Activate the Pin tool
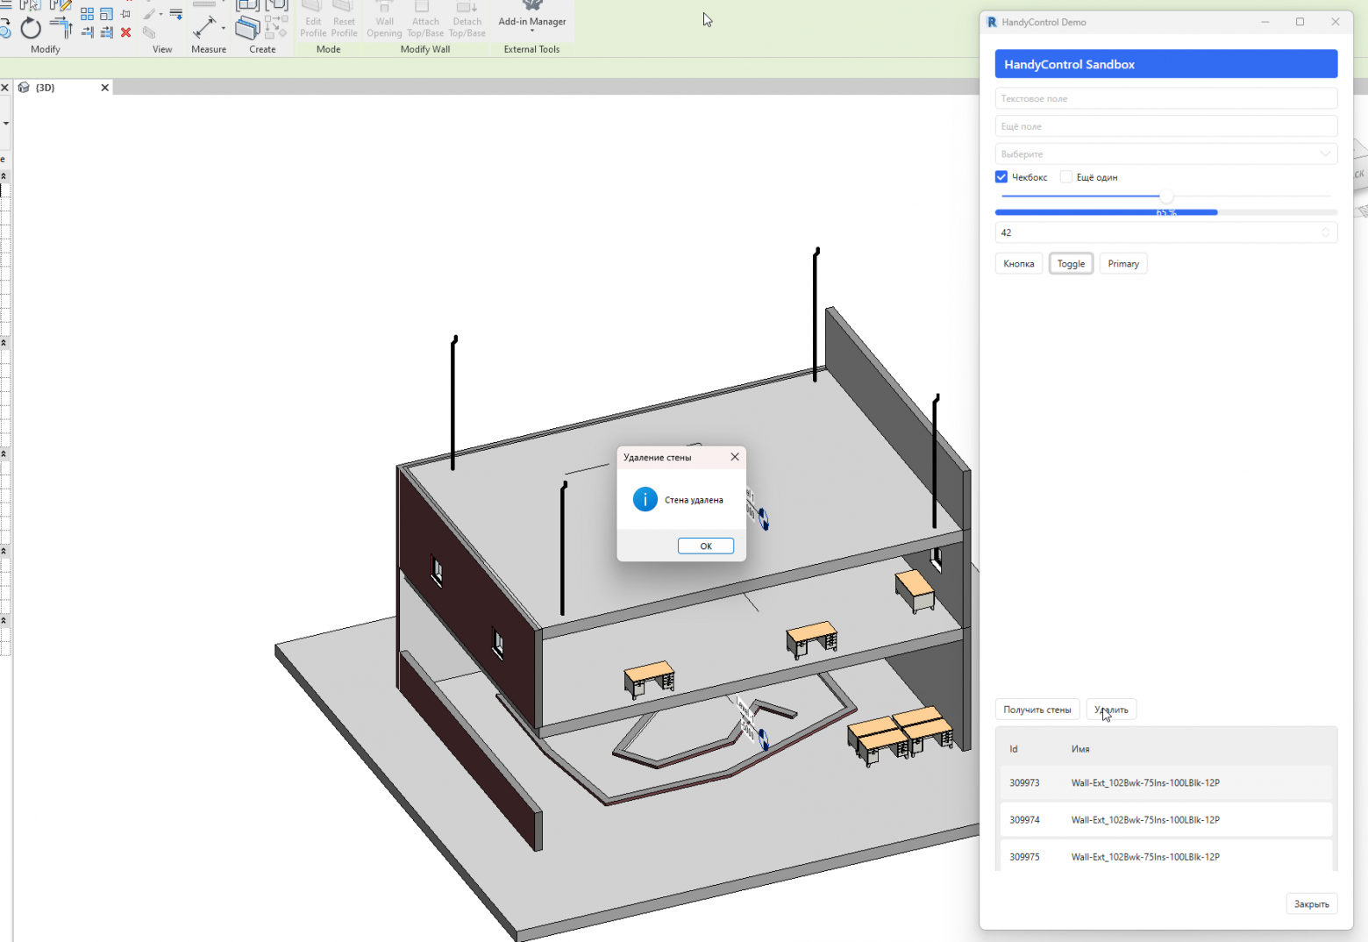This screenshot has height=942, width=1368. 125,13
